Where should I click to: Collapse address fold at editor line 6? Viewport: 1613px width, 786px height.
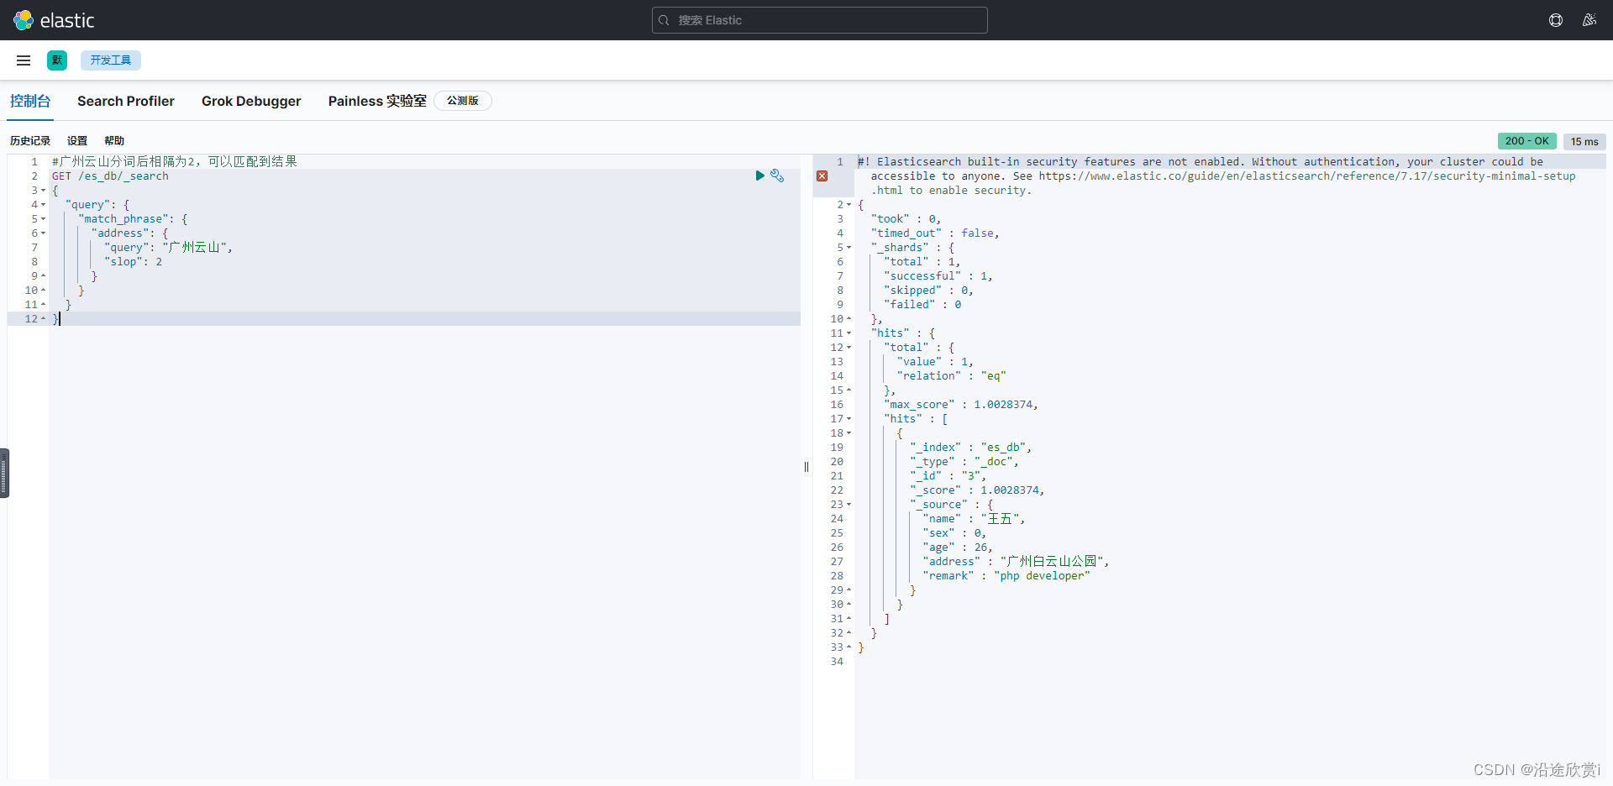click(x=44, y=233)
